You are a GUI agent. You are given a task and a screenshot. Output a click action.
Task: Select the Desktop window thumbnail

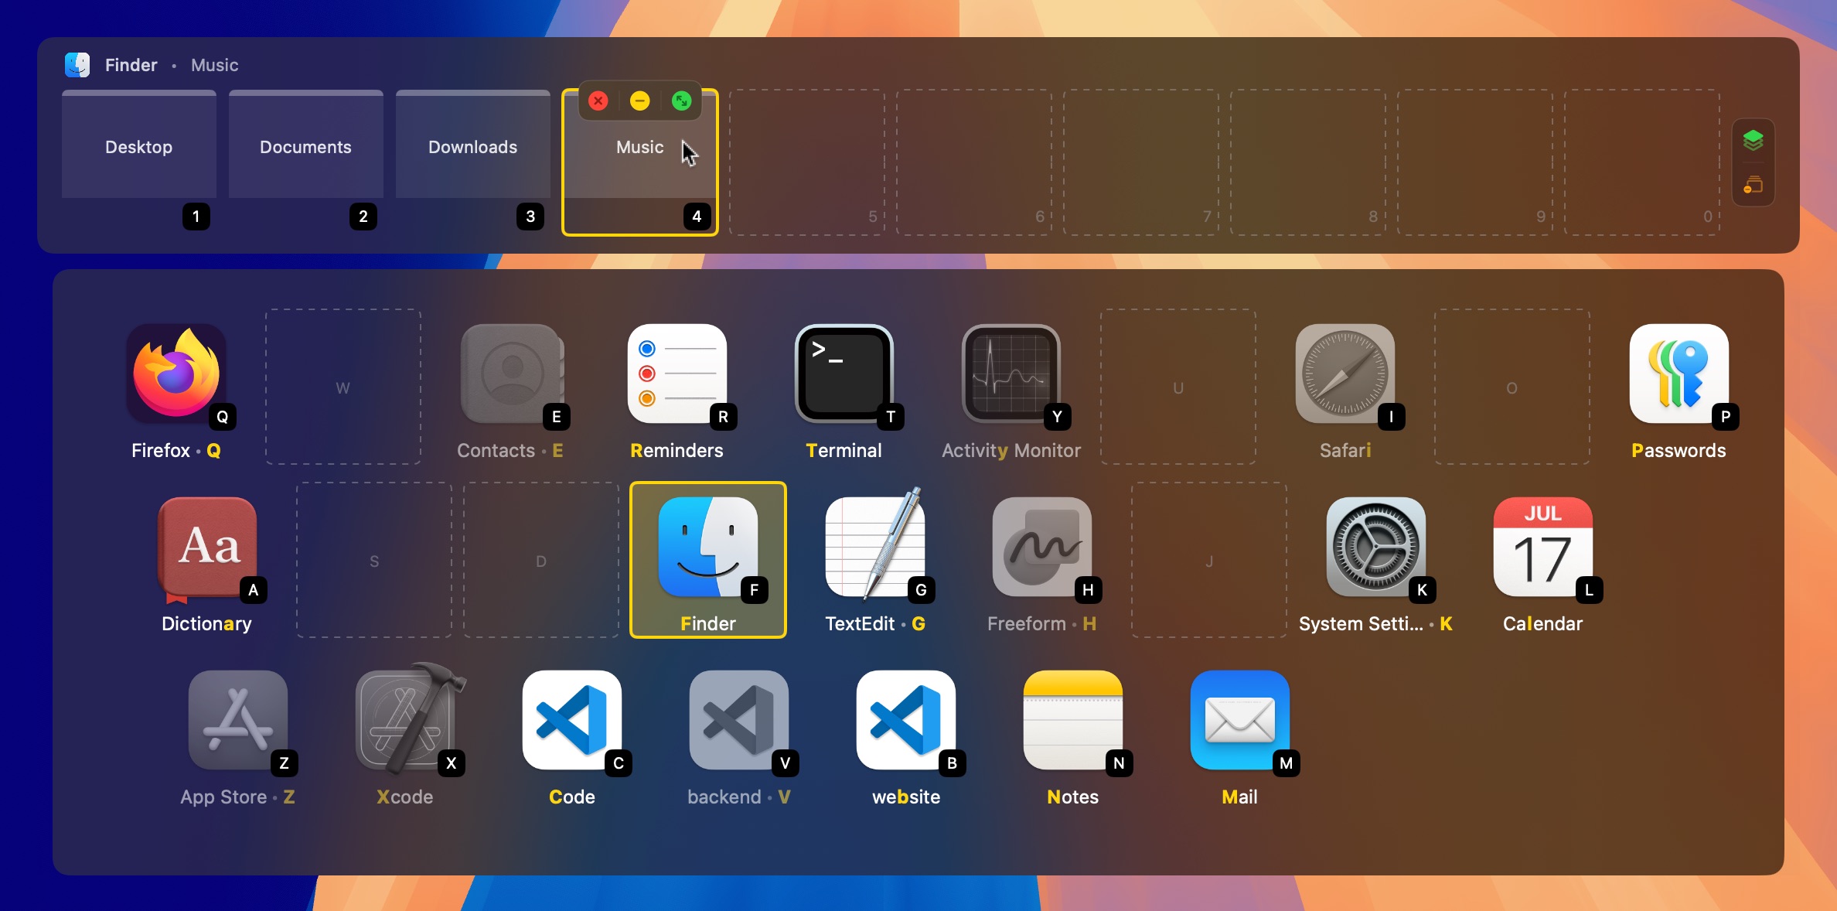(139, 145)
